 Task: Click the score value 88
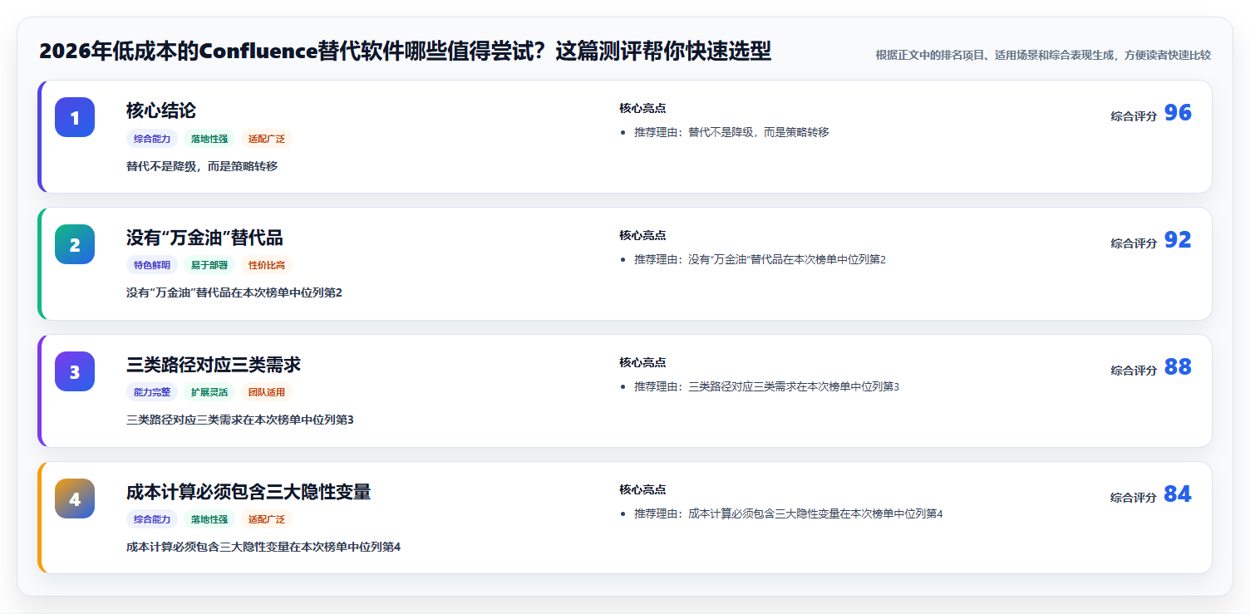click(x=1178, y=367)
